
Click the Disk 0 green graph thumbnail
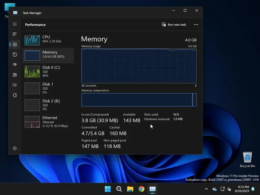pos(32,72)
